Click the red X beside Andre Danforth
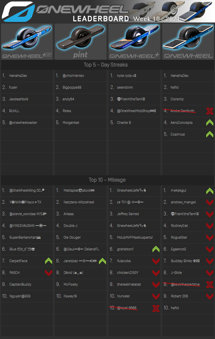215x339 pixels. pos(210,111)
